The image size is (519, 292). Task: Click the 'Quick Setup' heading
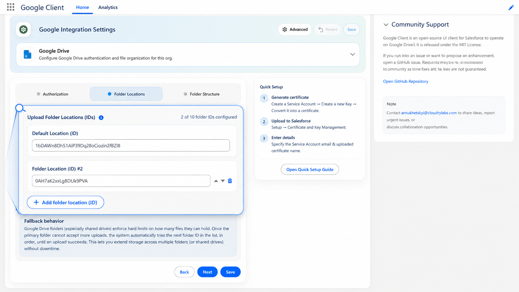click(271, 87)
